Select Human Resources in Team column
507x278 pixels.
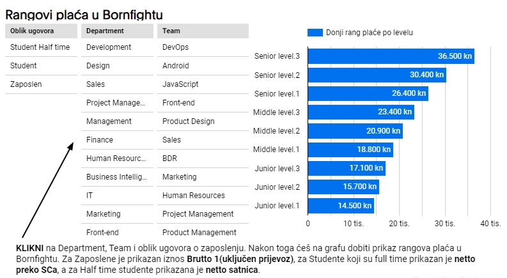pyautogui.click(x=193, y=196)
